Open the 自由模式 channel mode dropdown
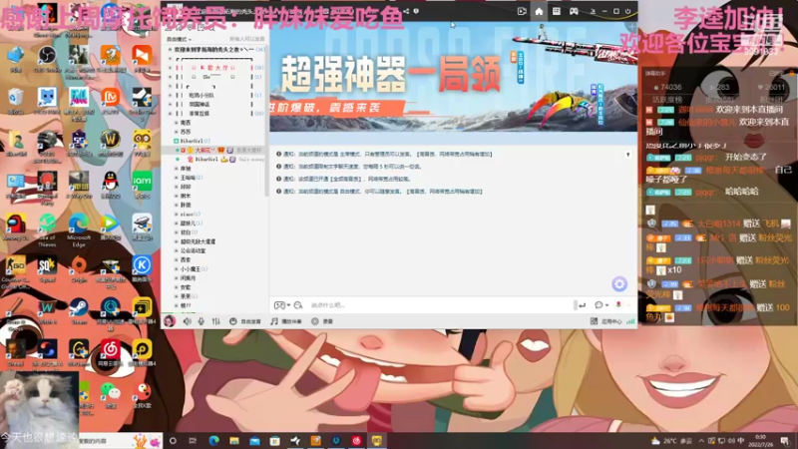The height and width of the screenshot is (449, 798). pyautogui.click(x=180, y=39)
